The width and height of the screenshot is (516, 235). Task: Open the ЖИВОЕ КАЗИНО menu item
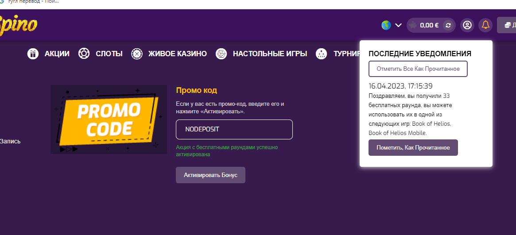pos(177,54)
